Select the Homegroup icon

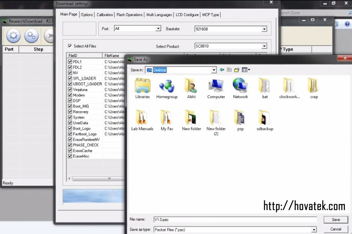pyautogui.click(x=167, y=86)
